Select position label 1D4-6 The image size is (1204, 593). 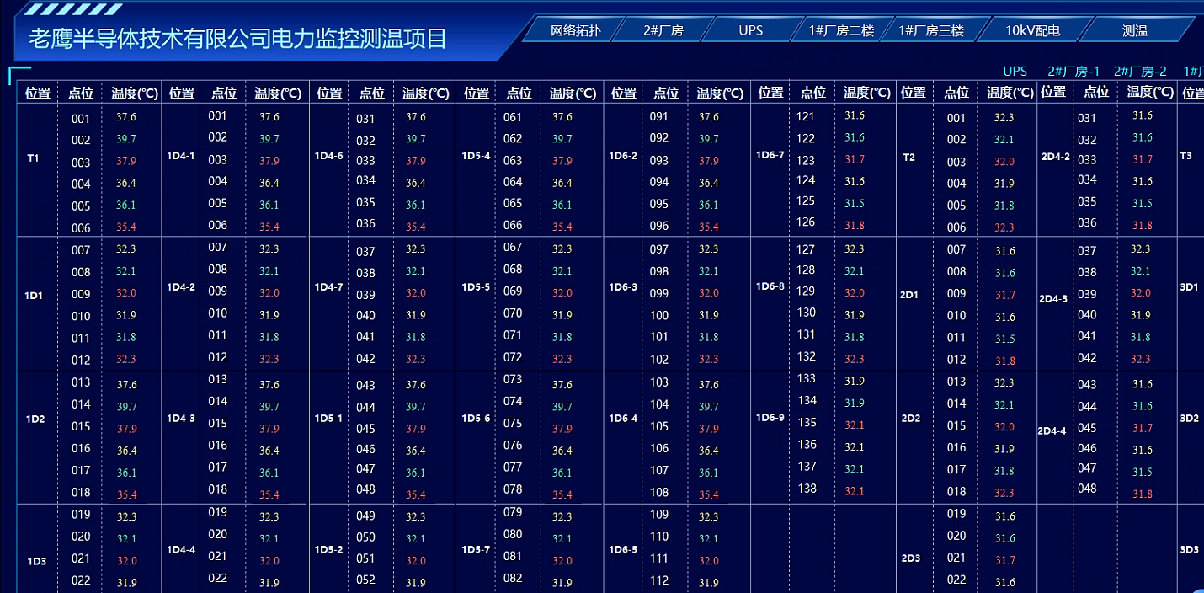(328, 156)
